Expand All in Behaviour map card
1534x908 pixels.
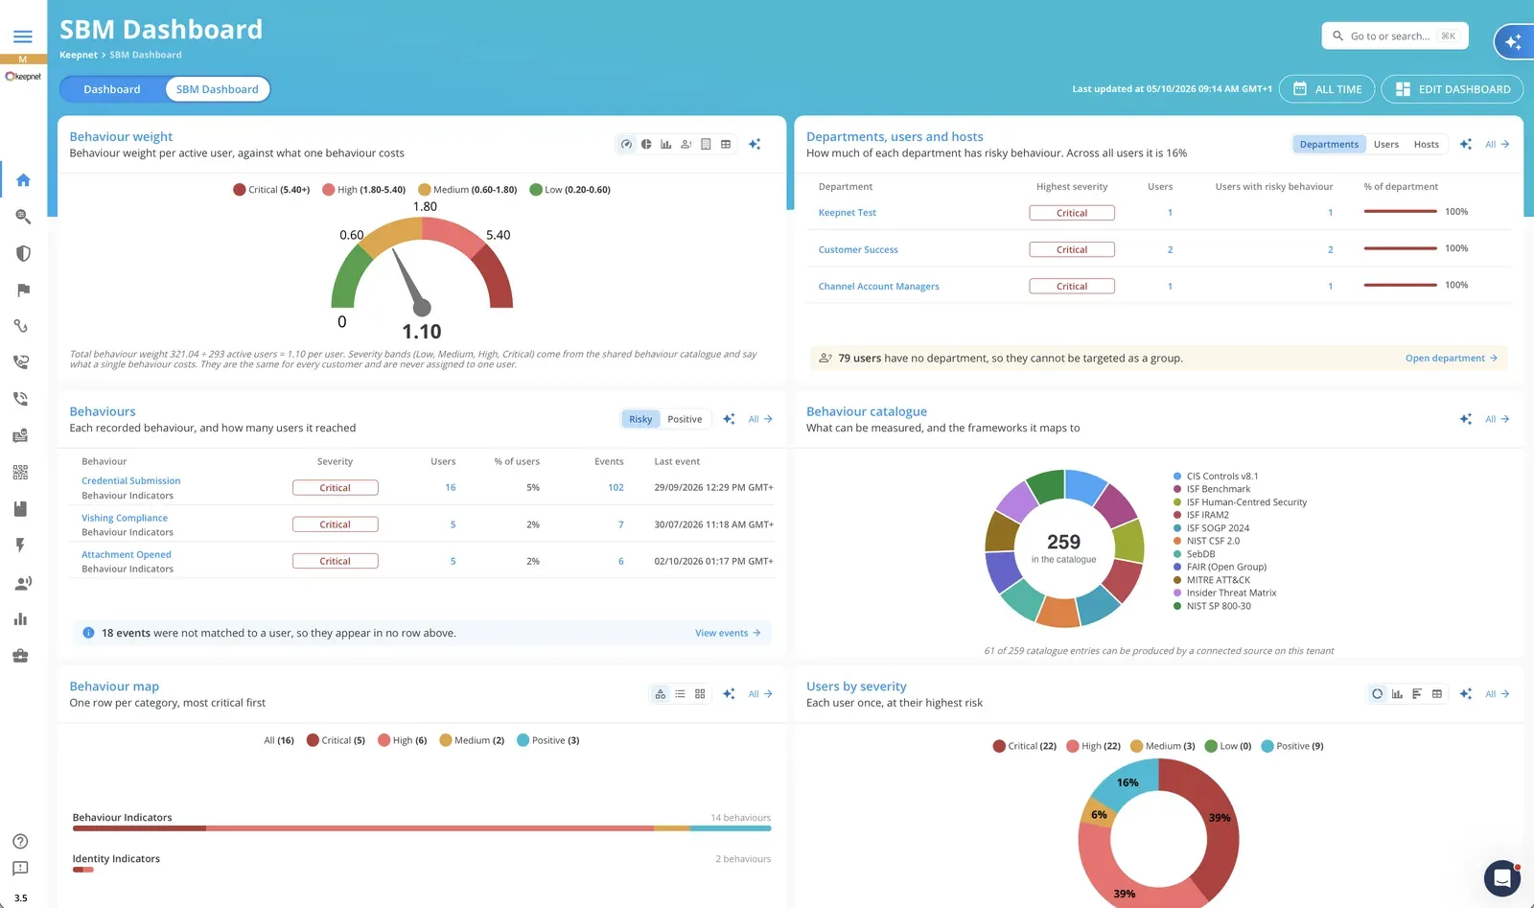pyautogui.click(x=760, y=694)
